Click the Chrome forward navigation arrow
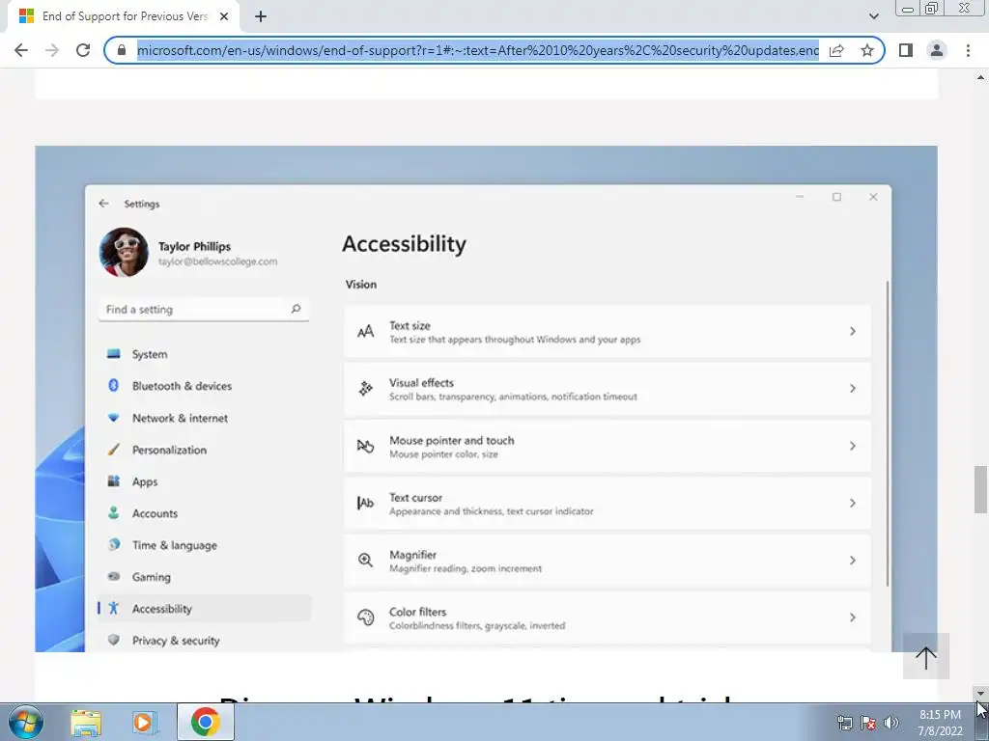The height and width of the screenshot is (741, 989). coord(52,50)
